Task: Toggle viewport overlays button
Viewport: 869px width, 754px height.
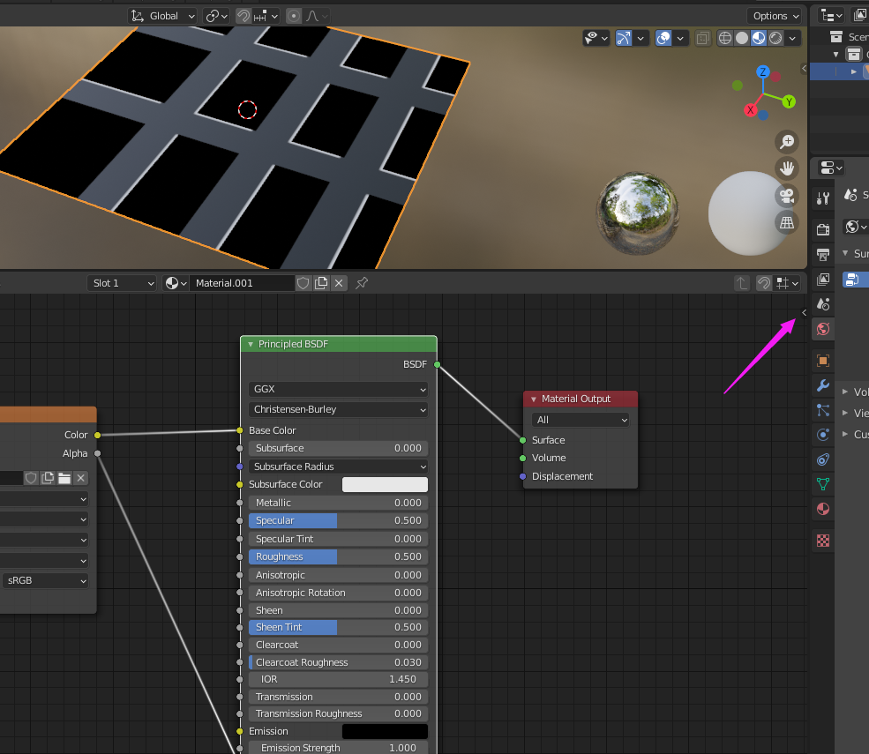Action: tap(663, 38)
